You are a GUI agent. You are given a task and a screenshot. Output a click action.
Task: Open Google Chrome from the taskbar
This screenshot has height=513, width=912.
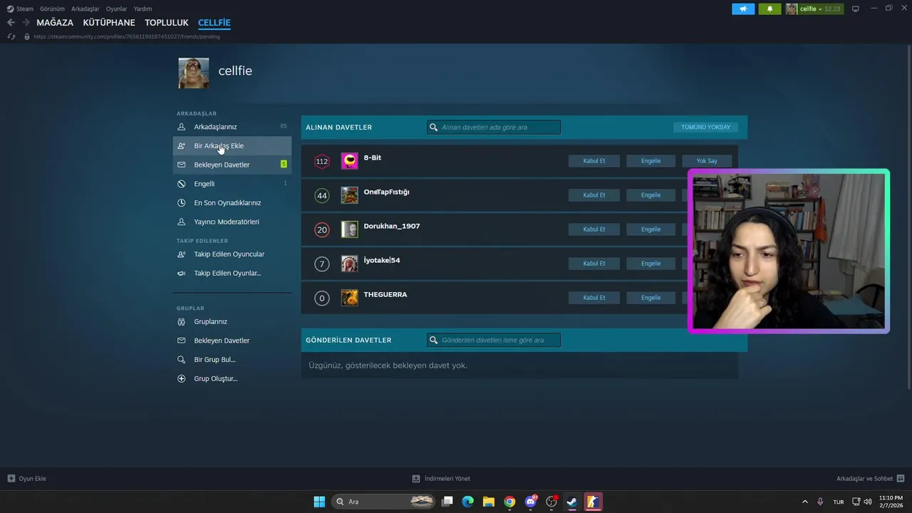coord(509,502)
